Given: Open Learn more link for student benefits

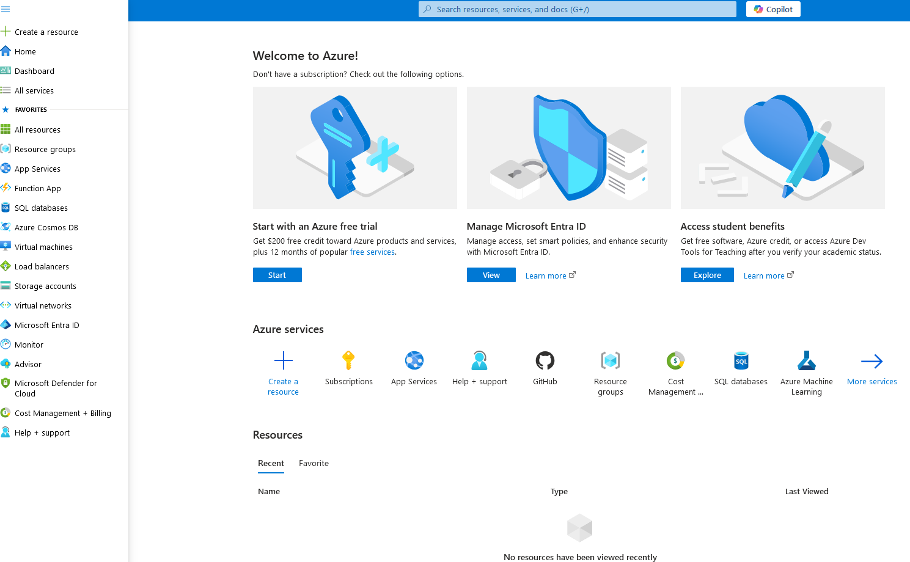Looking at the screenshot, I should click(768, 276).
